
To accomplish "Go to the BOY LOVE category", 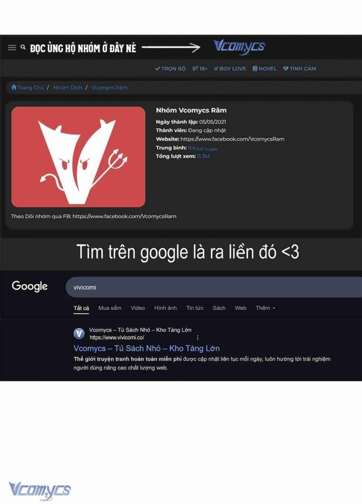I will [230, 68].
